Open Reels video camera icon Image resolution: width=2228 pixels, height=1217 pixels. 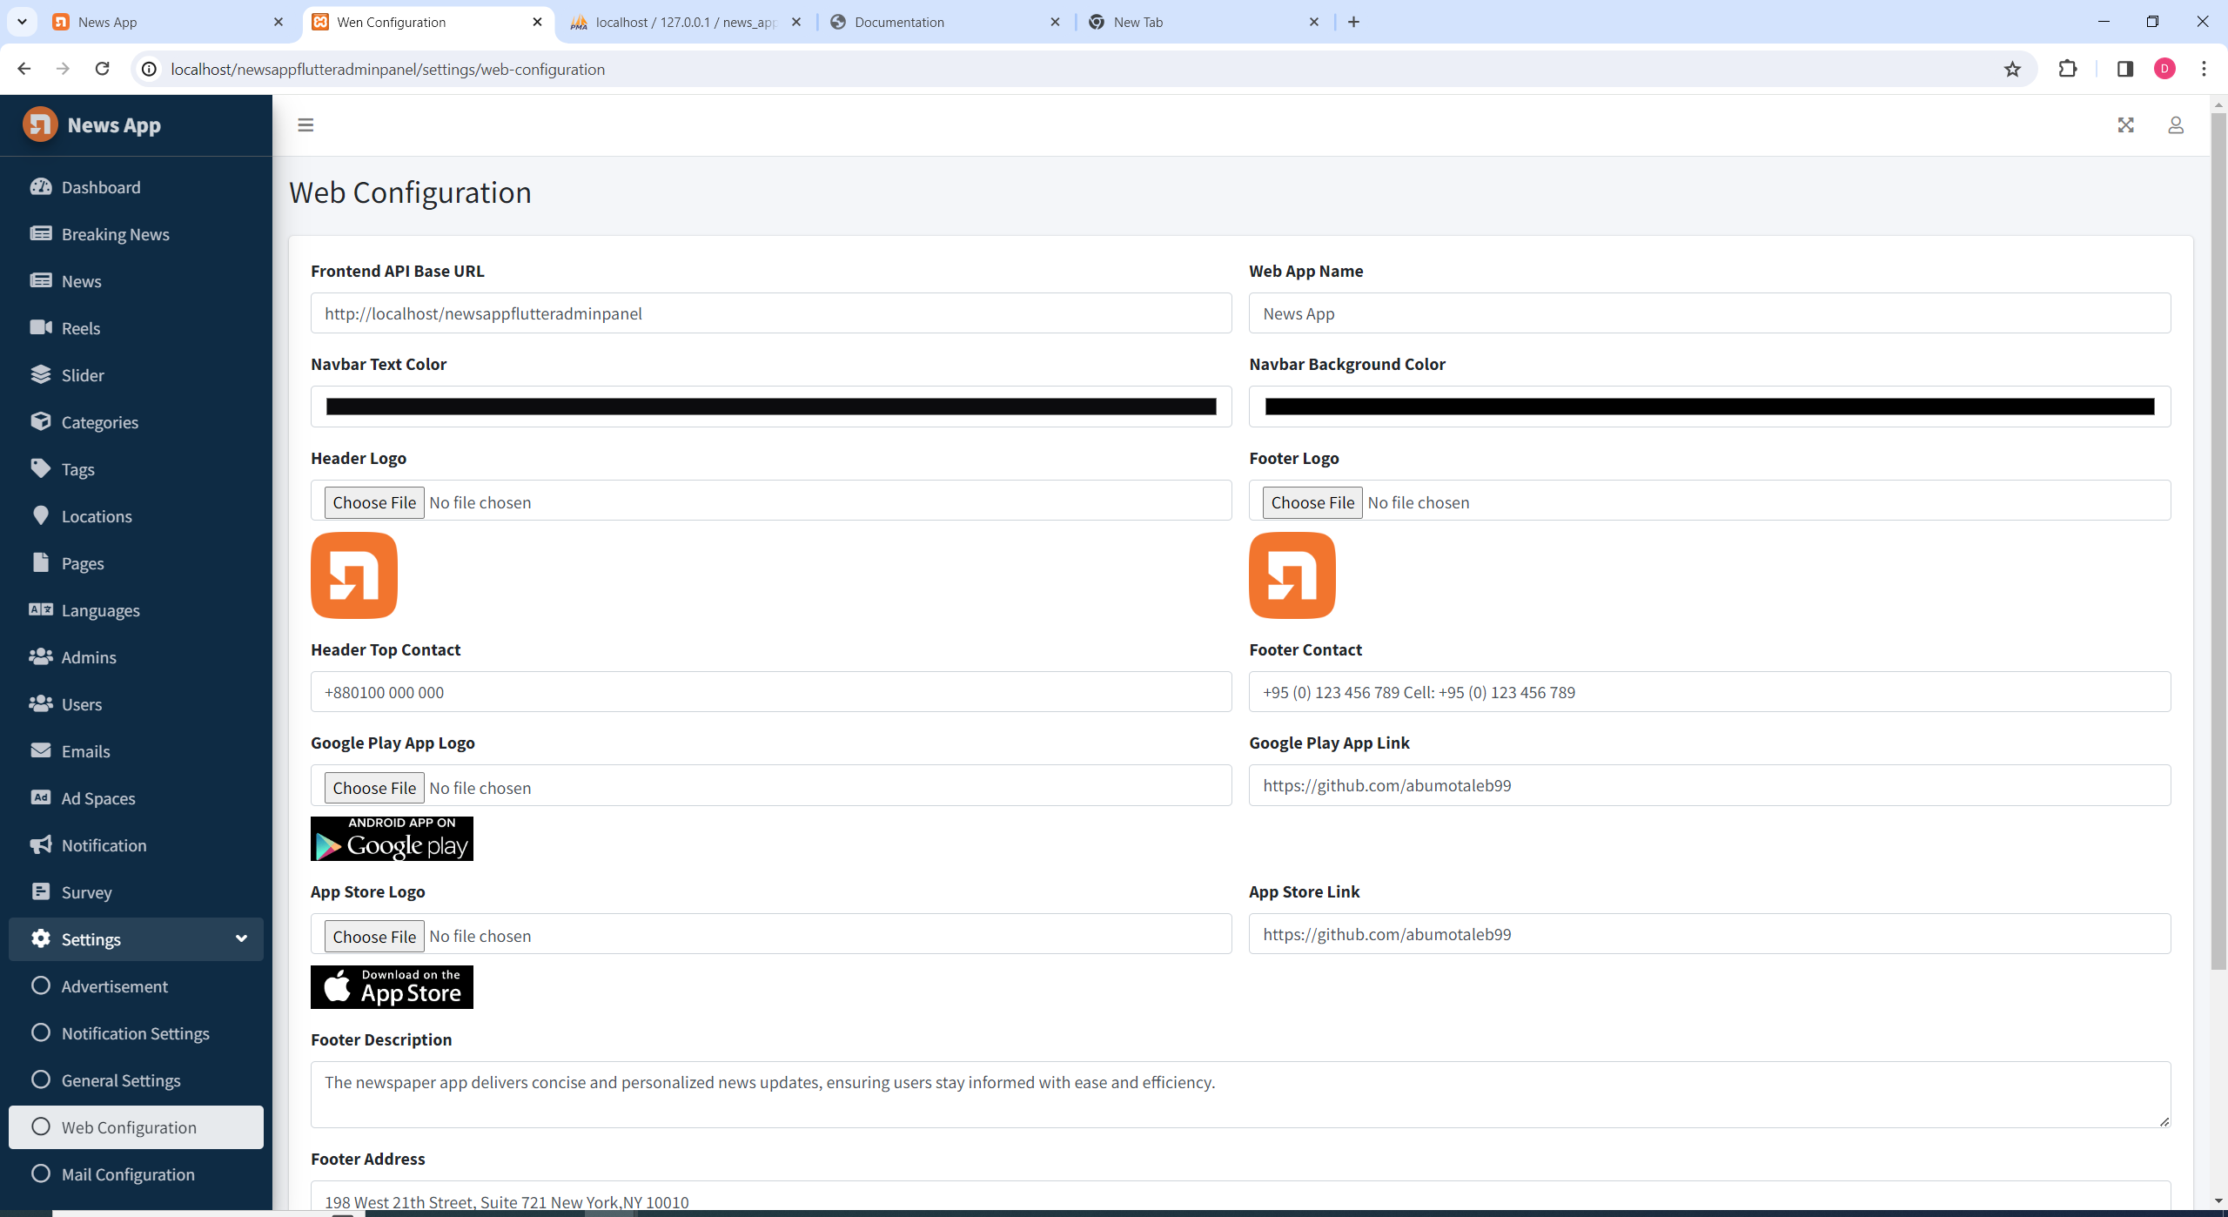40,327
